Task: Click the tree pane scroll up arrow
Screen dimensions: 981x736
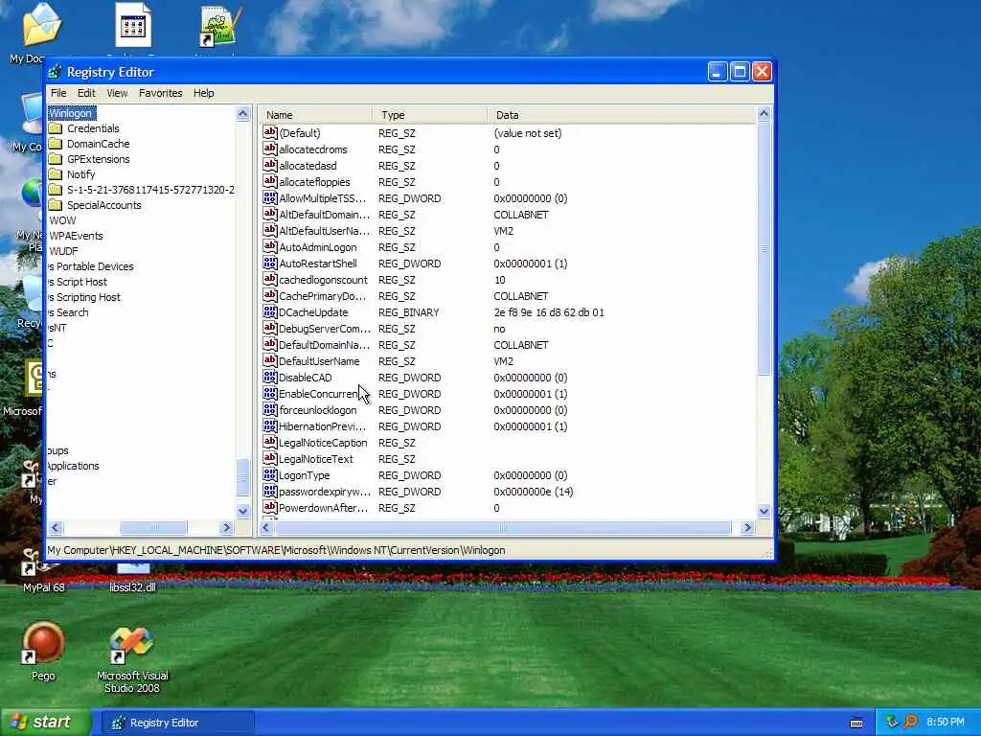Action: coord(242,114)
